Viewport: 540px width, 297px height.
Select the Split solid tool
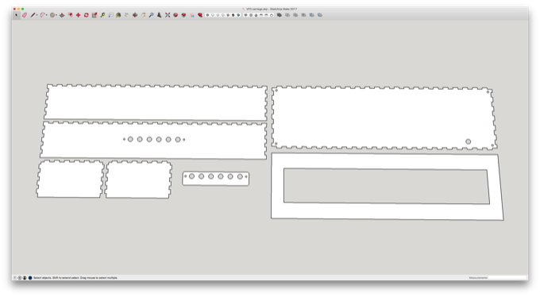click(x=319, y=15)
